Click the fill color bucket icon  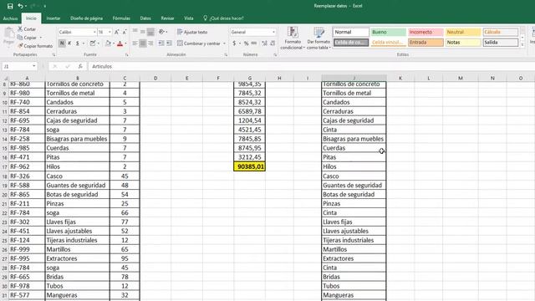pyautogui.click(x=108, y=43)
